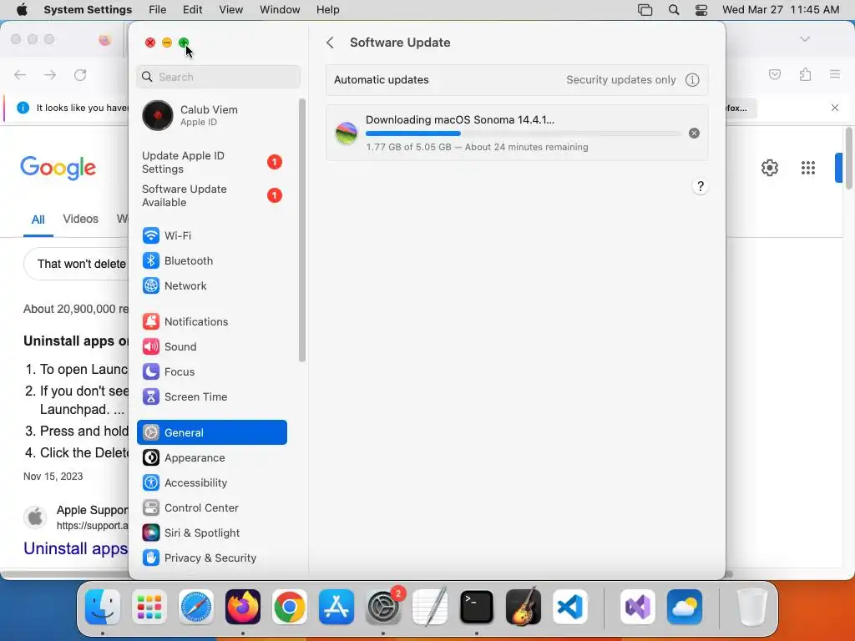Click the Automatic updates info icon
The image size is (855, 641).
click(x=692, y=80)
